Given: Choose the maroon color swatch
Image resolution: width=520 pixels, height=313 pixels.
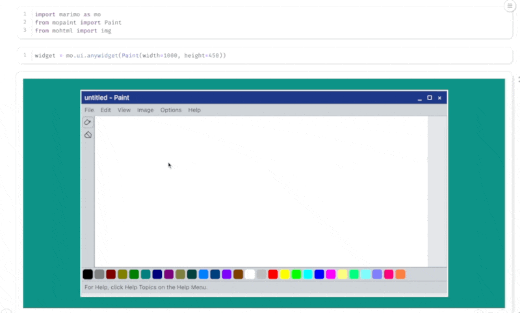Looking at the screenshot, I should 110,275.
